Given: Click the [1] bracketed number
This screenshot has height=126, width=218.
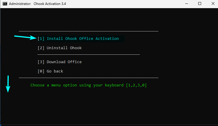Looking at the screenshot, I should click(41, 39).
